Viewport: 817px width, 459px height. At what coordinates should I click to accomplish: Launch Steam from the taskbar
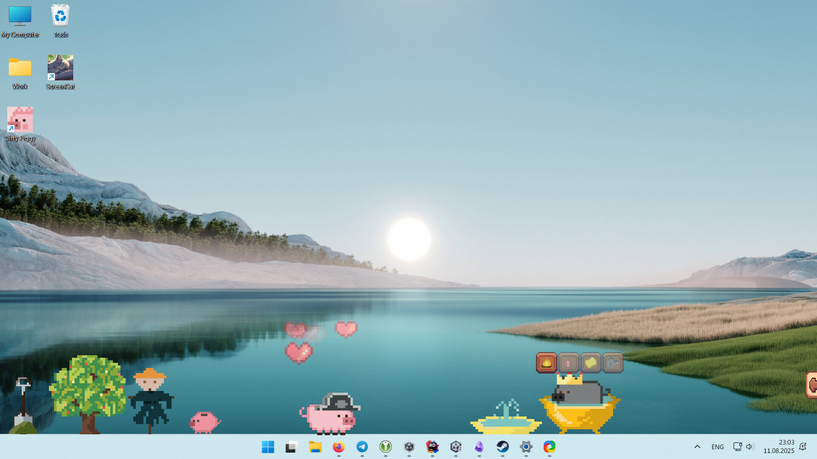(x=503, y=447)
